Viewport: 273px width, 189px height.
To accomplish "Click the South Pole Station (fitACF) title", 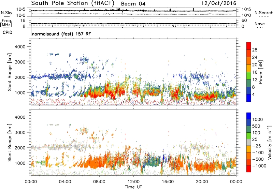I will tap(73, 3).
